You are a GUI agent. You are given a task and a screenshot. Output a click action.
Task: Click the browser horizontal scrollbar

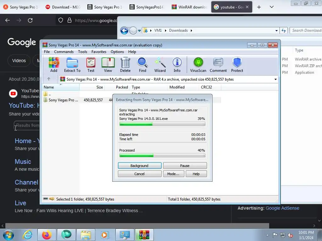[x=137, y=226]
